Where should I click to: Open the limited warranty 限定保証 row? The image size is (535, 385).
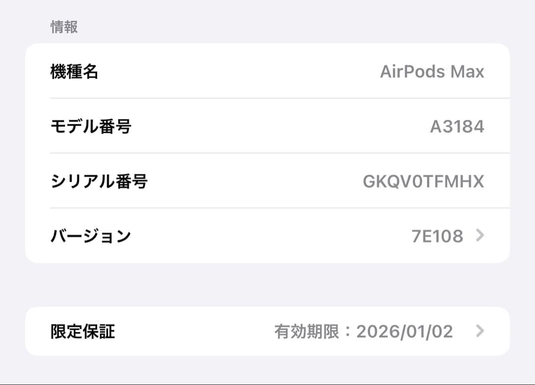coord(267,331)
